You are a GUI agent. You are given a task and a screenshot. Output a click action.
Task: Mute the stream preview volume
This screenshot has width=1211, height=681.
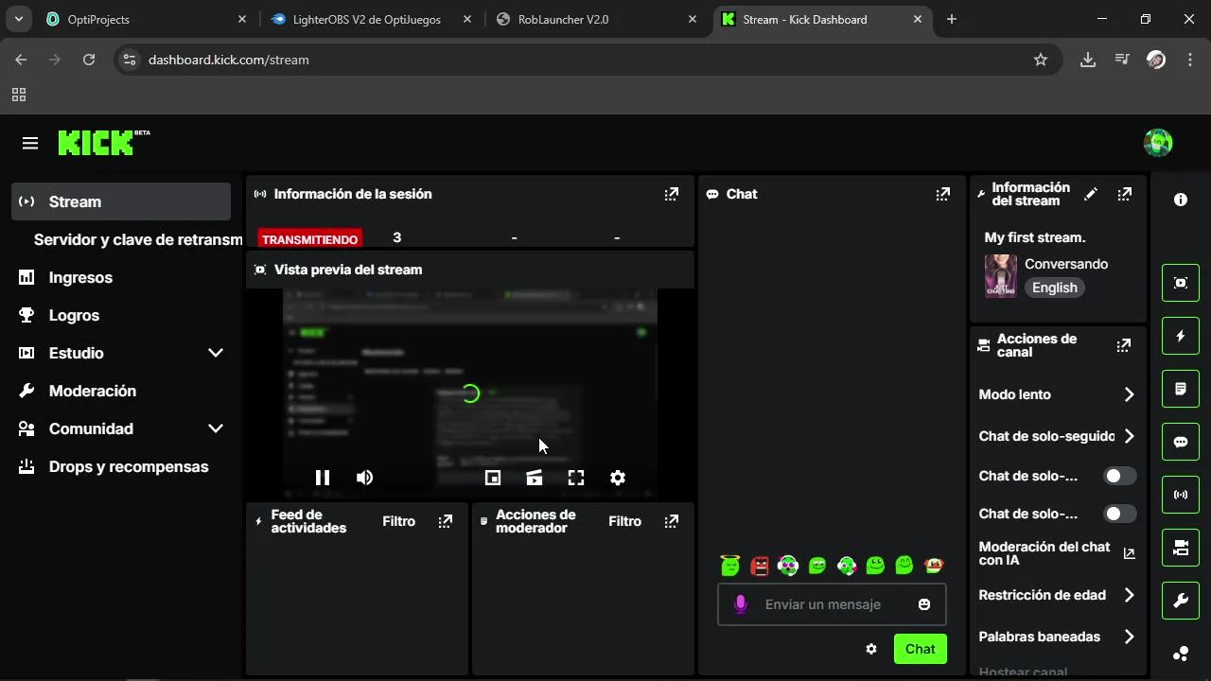tap(364, 478)
